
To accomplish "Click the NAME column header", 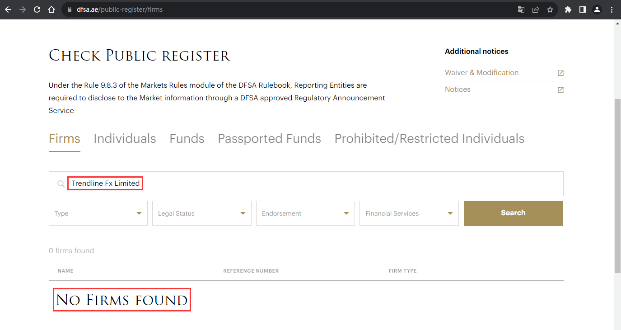I will point(65,271).
